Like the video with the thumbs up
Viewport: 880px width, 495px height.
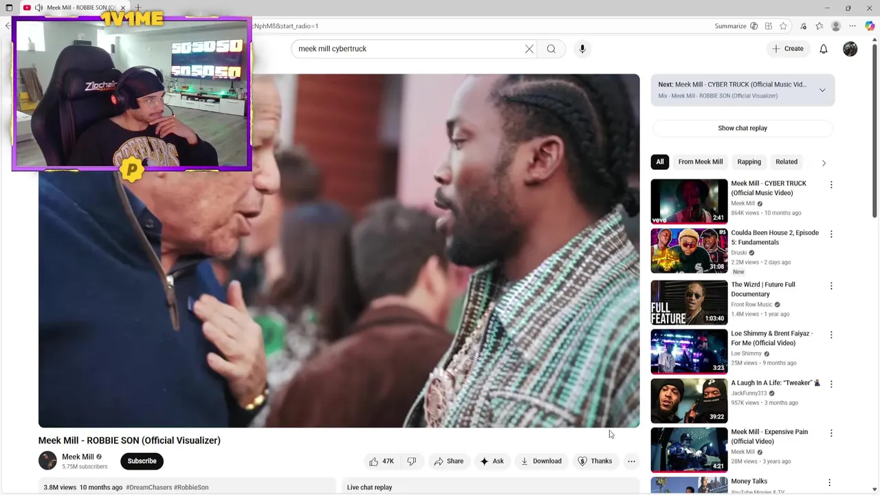[x=382, y=461]
